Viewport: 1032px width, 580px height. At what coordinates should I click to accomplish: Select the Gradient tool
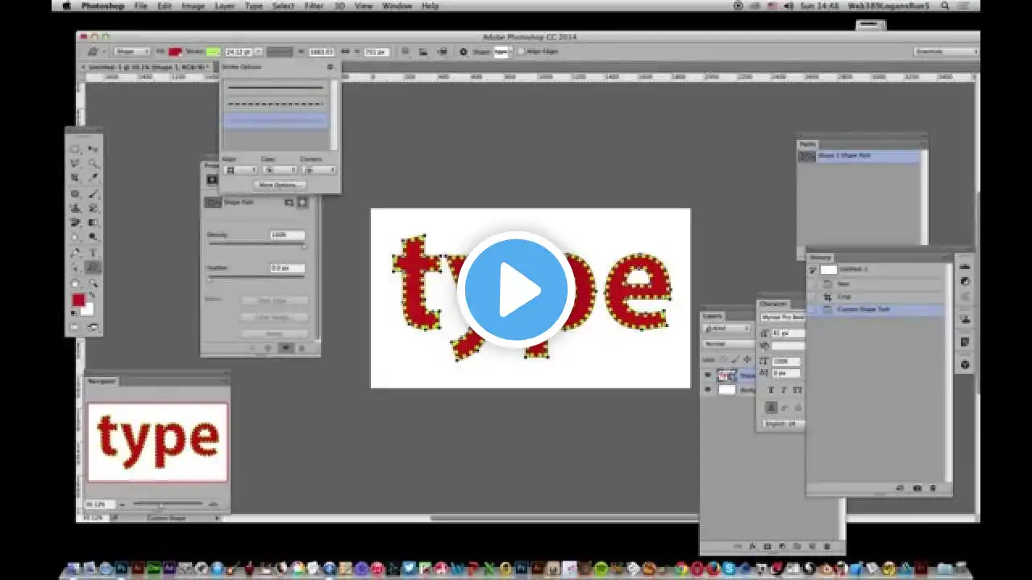(x=93, y=222)
